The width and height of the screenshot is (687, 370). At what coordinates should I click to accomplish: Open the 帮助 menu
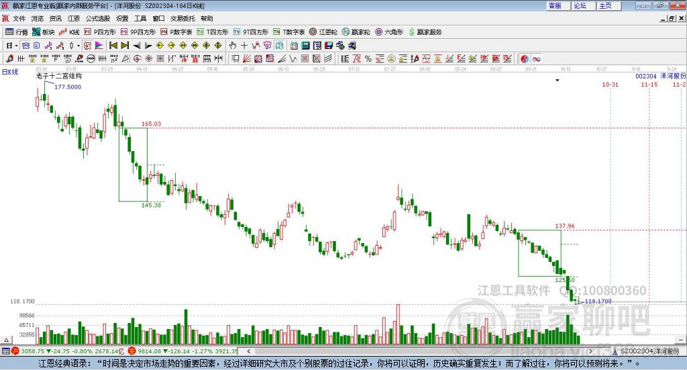tap(207, 18)
